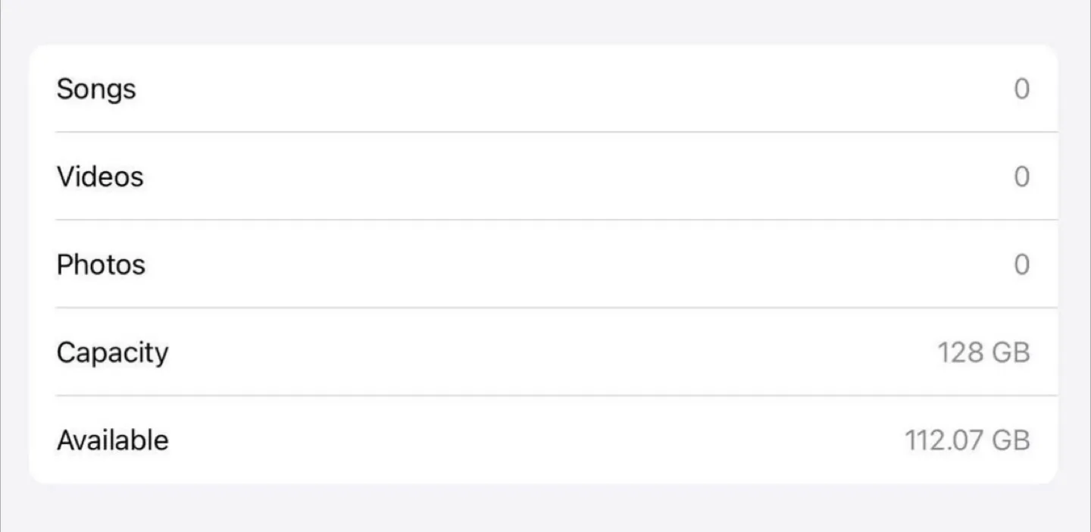Tap the Videos label
Image resolution: width=1091 pixels, height=532 pixels.
100,177
